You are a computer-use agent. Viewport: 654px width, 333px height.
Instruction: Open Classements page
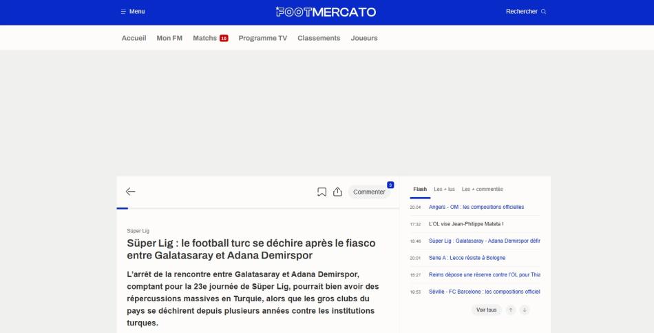click(319, 38)
